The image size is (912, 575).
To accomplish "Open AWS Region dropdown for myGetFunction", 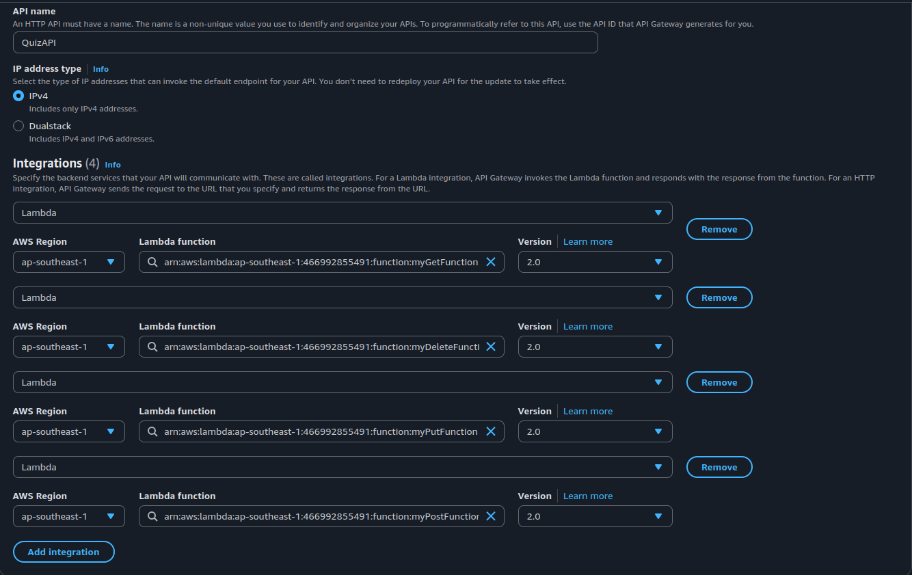I will click(x=68, y=262).
